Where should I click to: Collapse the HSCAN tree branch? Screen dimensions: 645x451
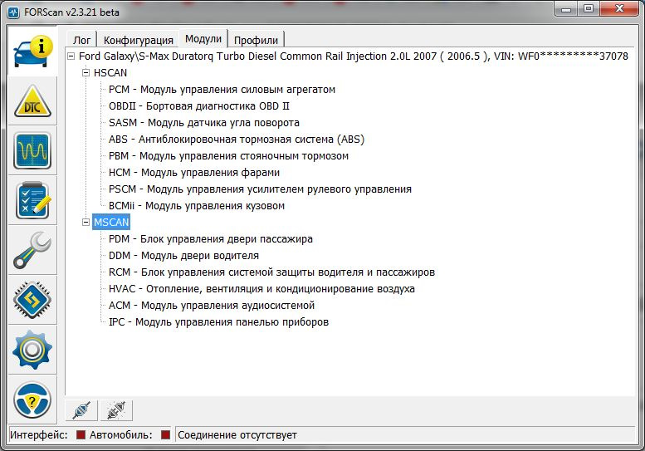(x=86, y=73)
